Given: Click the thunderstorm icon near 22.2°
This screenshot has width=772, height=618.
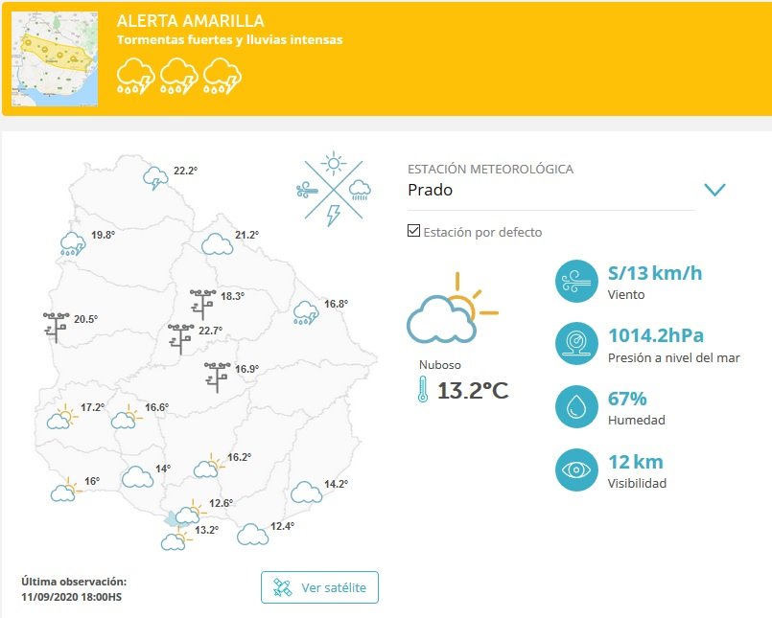Looking at the screenshot, I should click(x=154, y=177).
